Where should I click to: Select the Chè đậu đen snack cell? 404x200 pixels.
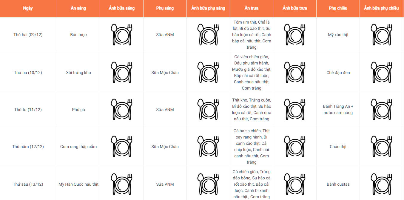pyautogui.click(x=338, y=73)
